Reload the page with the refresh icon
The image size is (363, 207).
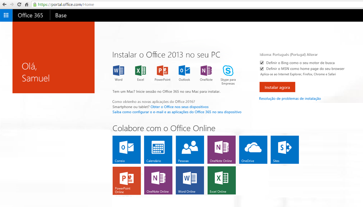[19, 4]
